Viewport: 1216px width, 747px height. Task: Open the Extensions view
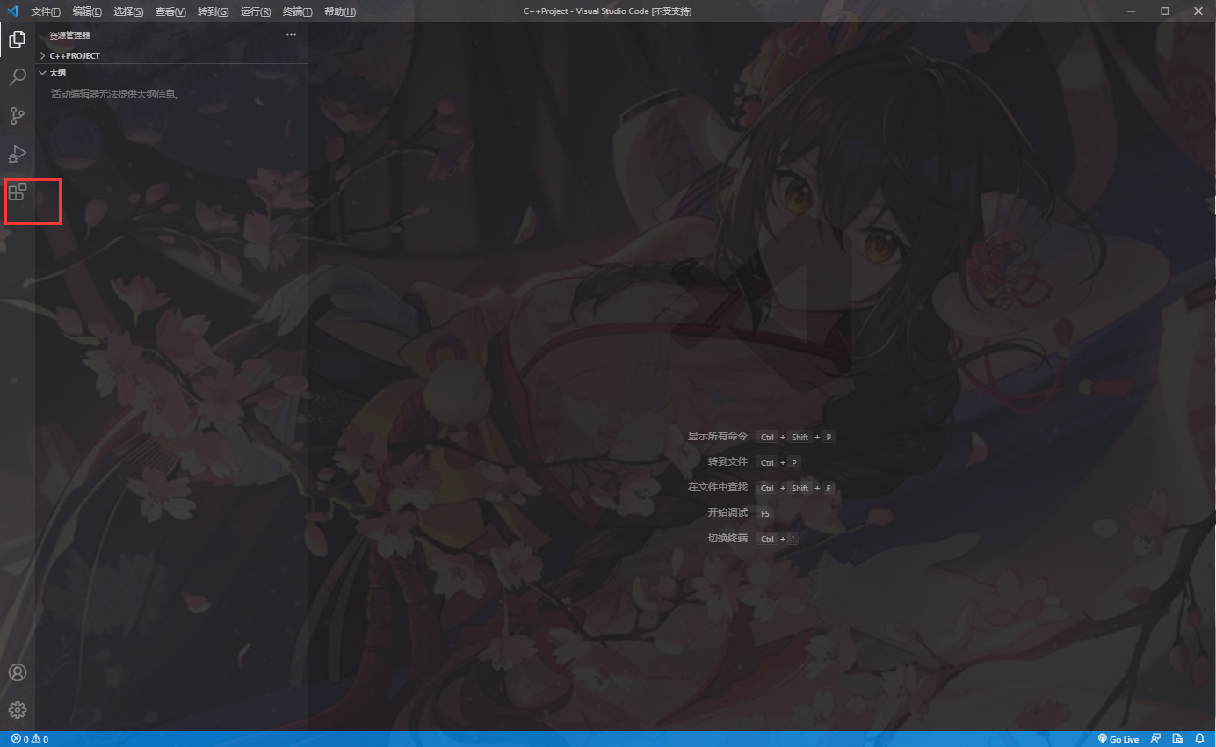tap(18, 192)
